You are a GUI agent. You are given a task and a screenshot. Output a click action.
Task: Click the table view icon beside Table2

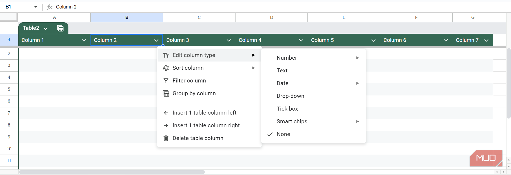pos(60,28)
